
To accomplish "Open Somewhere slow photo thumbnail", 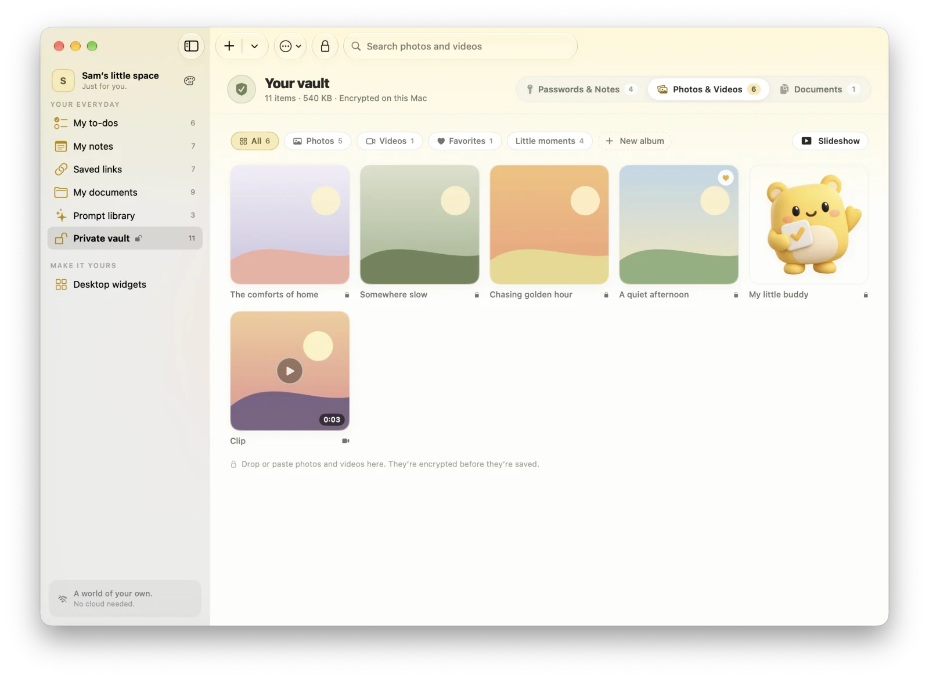I will click(420, 225).
